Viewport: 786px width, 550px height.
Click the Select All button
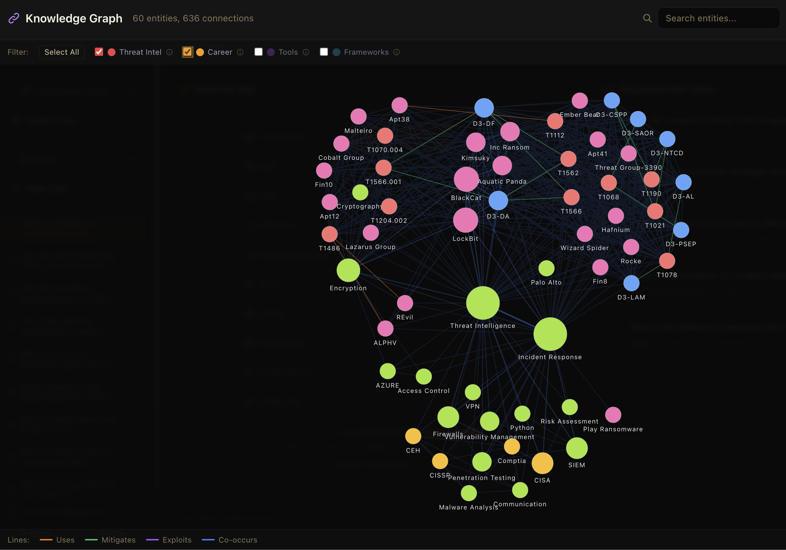coord(61,52)
